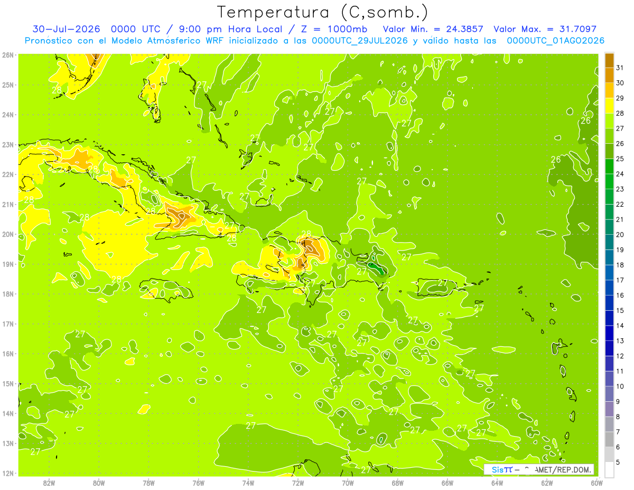This screenshot has height=490, width=634.
Task: Click the purple legend swatch between 9 and 10
Action: pos(609,394)
